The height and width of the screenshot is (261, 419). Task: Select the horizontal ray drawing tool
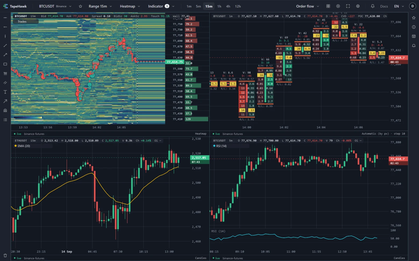[x=5, y=27]
